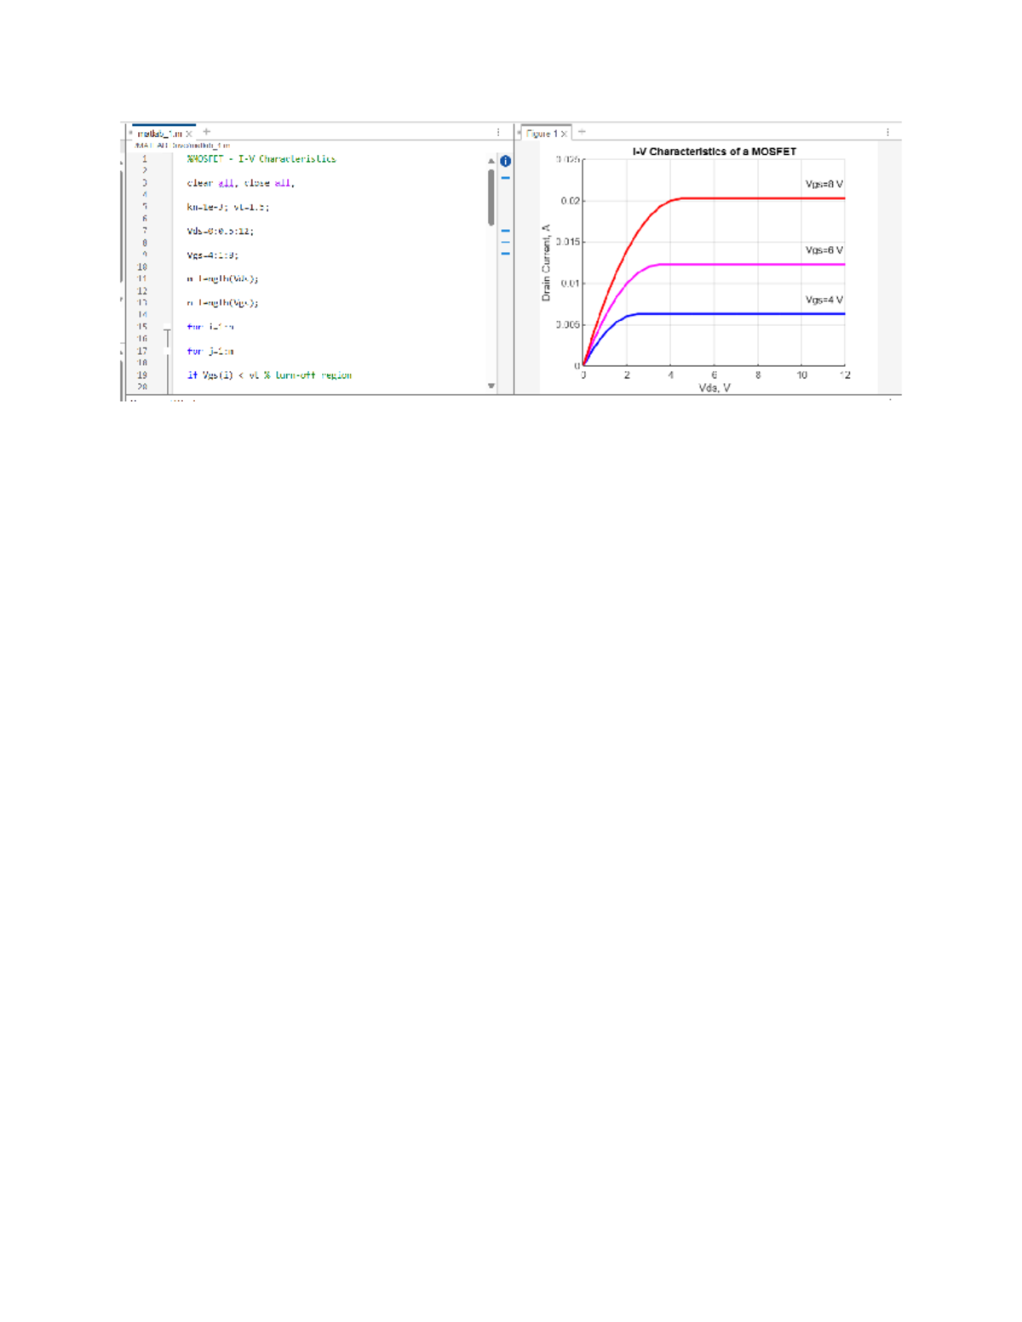Click the blue info indicator icon in editor
This screenshot has width=1022, height=1322.
pyautogui.click(x=505, y=161)
